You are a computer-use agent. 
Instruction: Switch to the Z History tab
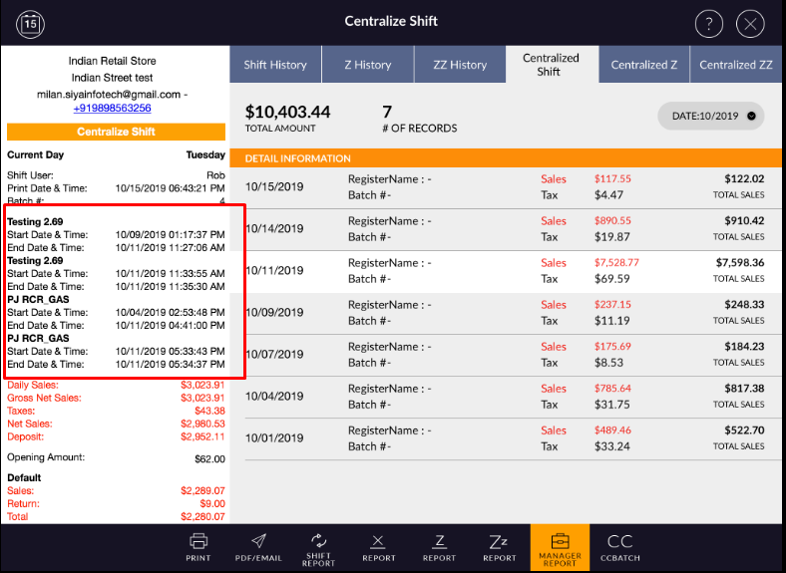[368, 65]
